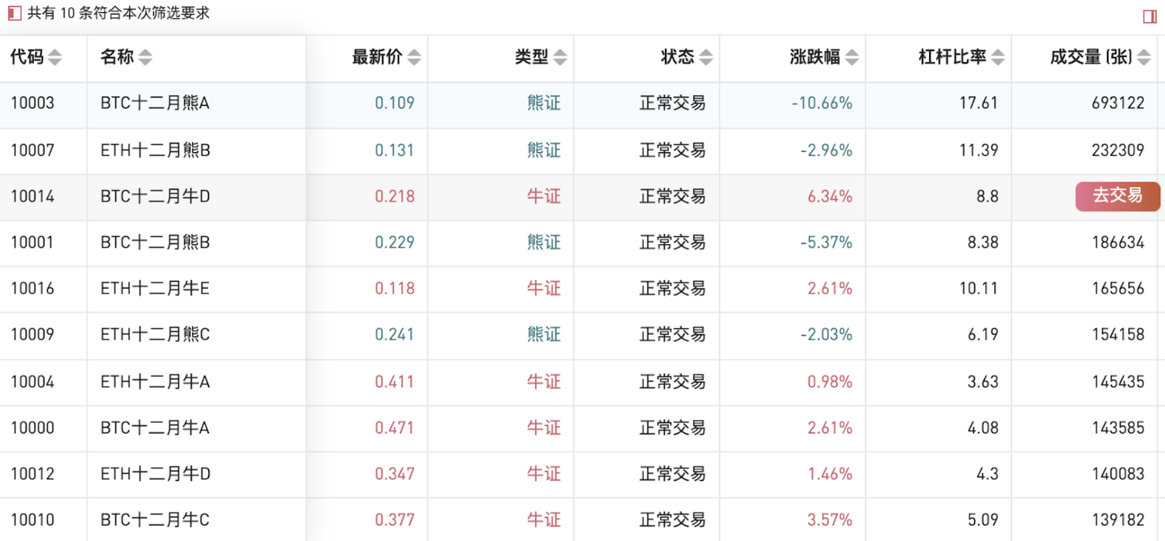Viewport: 1165px width, 541px height.
Task: Click the 杠杆比率 sort icon
Action: tap(998, 58)
